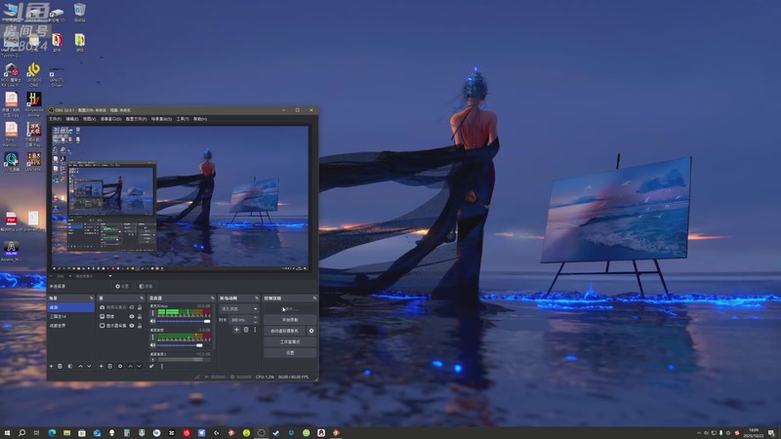Open desktop audio channel options dots
This screenshot has height=439, width=781.
(153, 337)
